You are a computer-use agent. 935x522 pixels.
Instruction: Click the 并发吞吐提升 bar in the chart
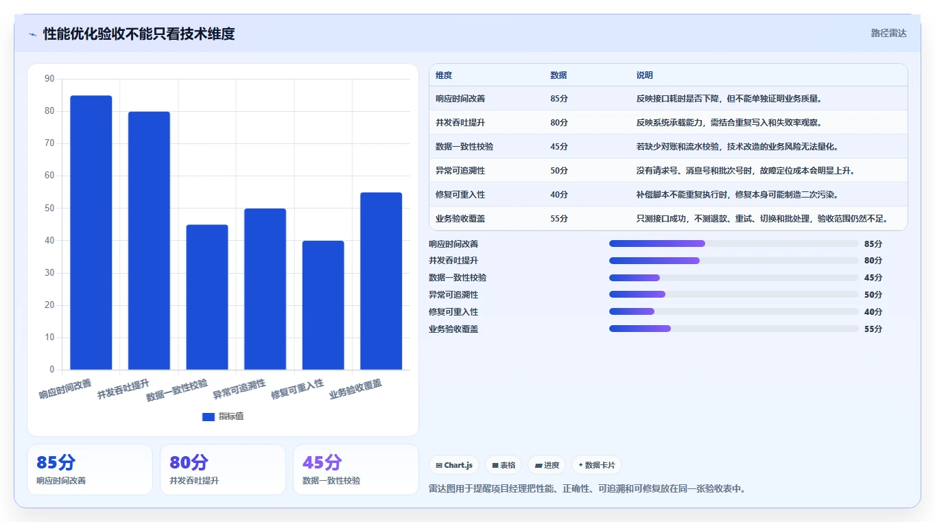149,241
